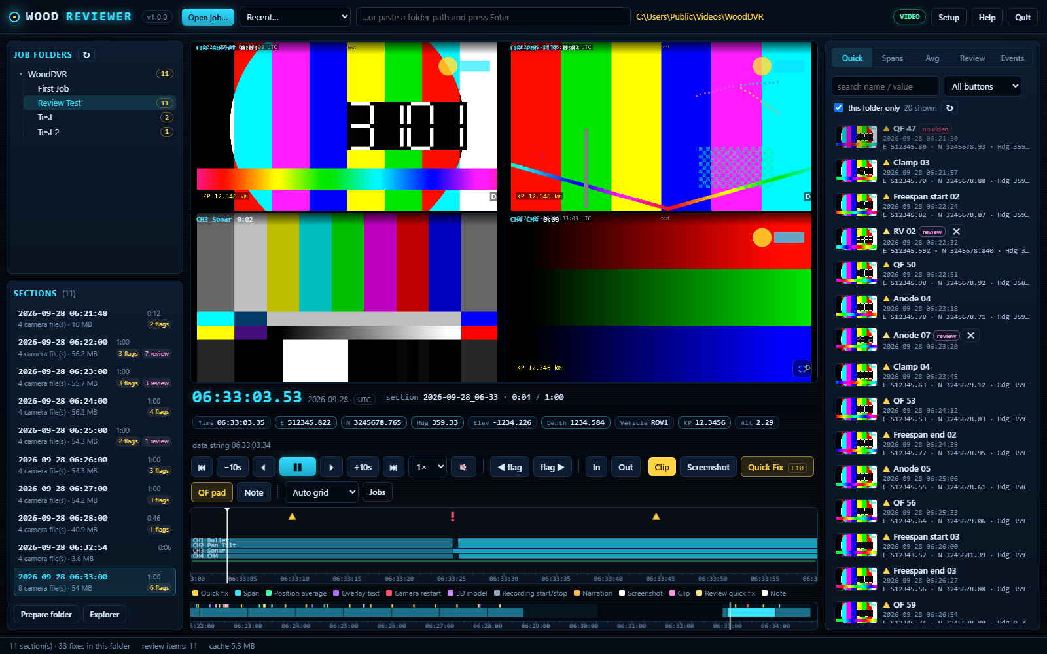Toggle the QF pad
This screenshot has height=654, width=1047.
click(212, 492)
